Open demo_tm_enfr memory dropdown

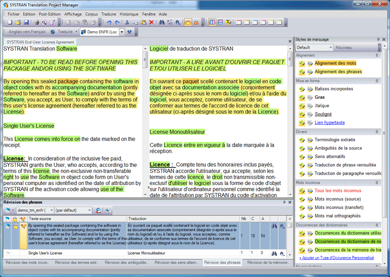click(51, 210)
